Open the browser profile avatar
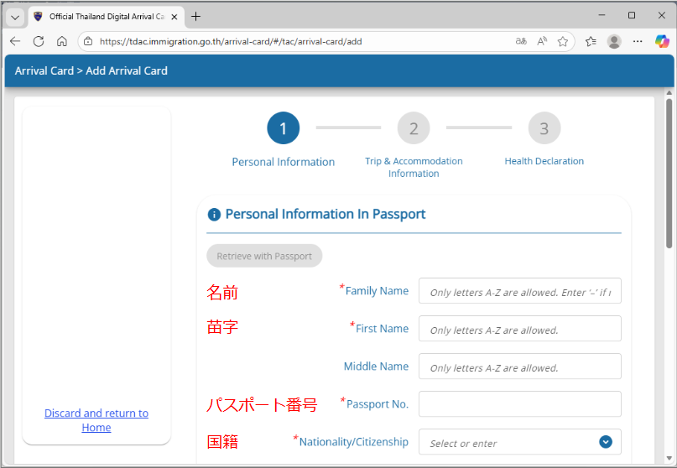 614,41
